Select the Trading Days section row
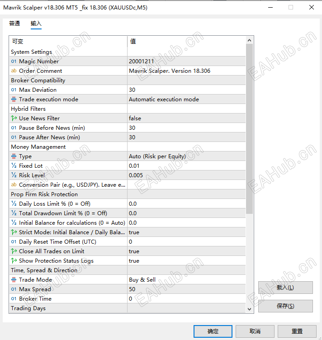 pyautogui.click(x=128, y=308)
